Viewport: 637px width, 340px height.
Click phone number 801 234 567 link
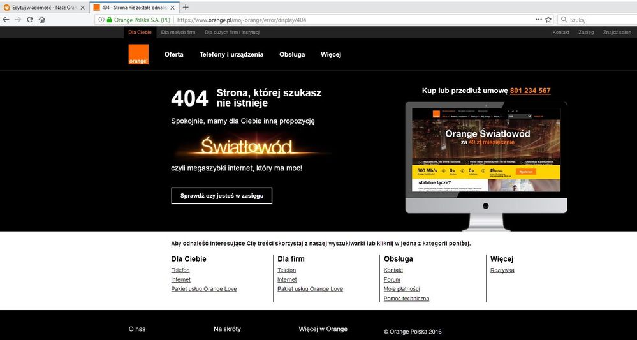530,91
